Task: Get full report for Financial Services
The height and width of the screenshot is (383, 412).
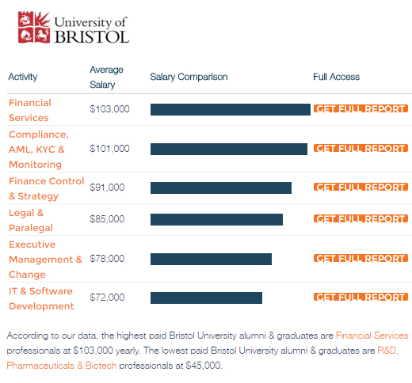Action: coord(360,108)
